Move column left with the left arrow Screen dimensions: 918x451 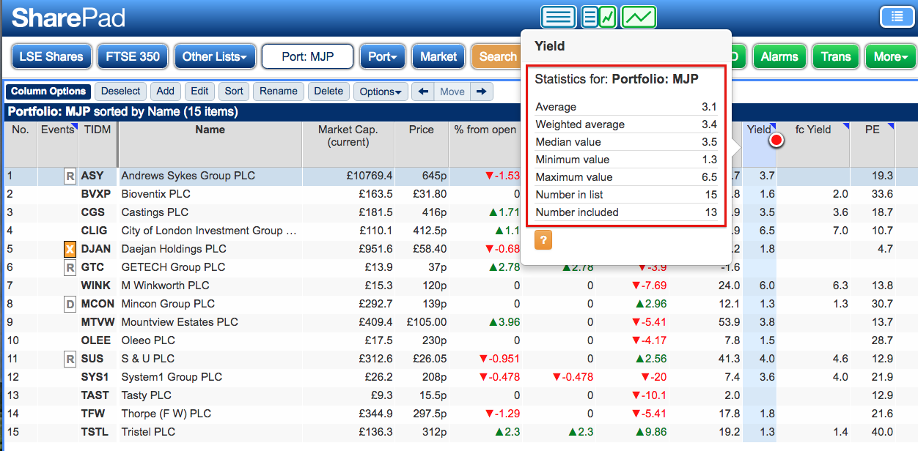[x=422, y=92]
